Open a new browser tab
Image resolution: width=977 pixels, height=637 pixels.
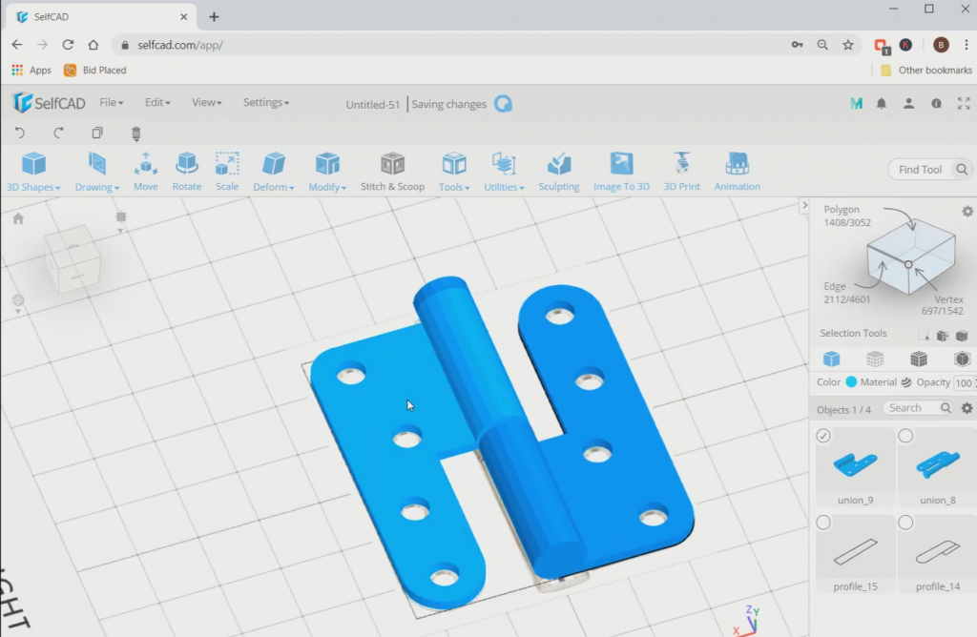[214, 17]
